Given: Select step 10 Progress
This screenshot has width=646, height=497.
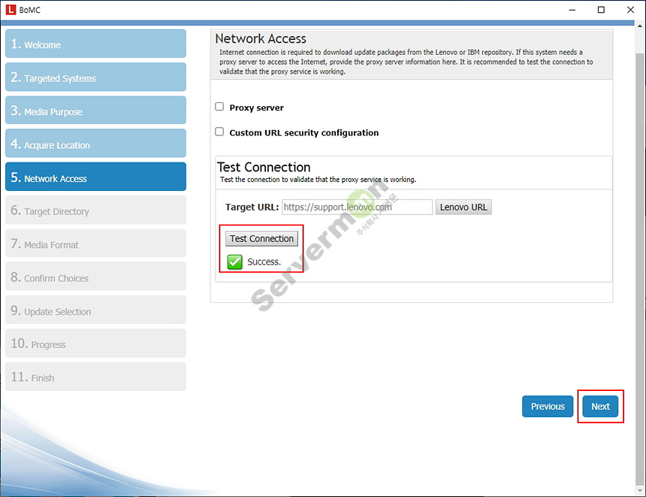Looking at the screenshot, I should point(95,344).
